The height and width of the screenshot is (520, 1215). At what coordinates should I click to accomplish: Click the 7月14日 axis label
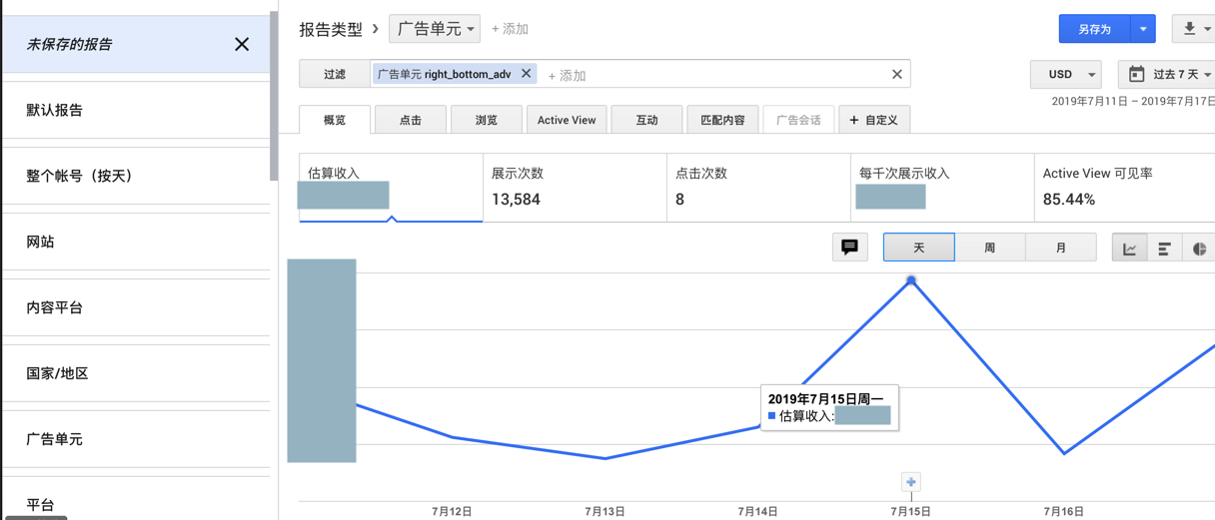(x=757, y=511)
